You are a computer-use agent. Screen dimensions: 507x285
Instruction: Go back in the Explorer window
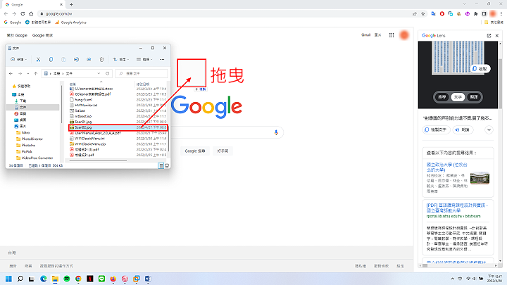[x=11, y=74]
